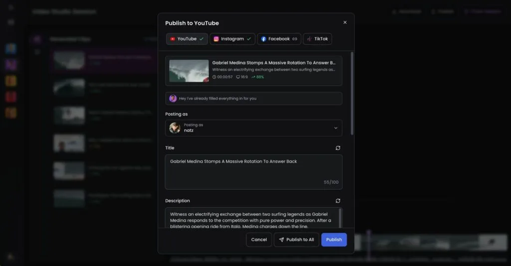Click the checkmark on the YouTube tab
The height and width of the screenshot is (266, 511).
pyautogui.click(x=202, y=39)
